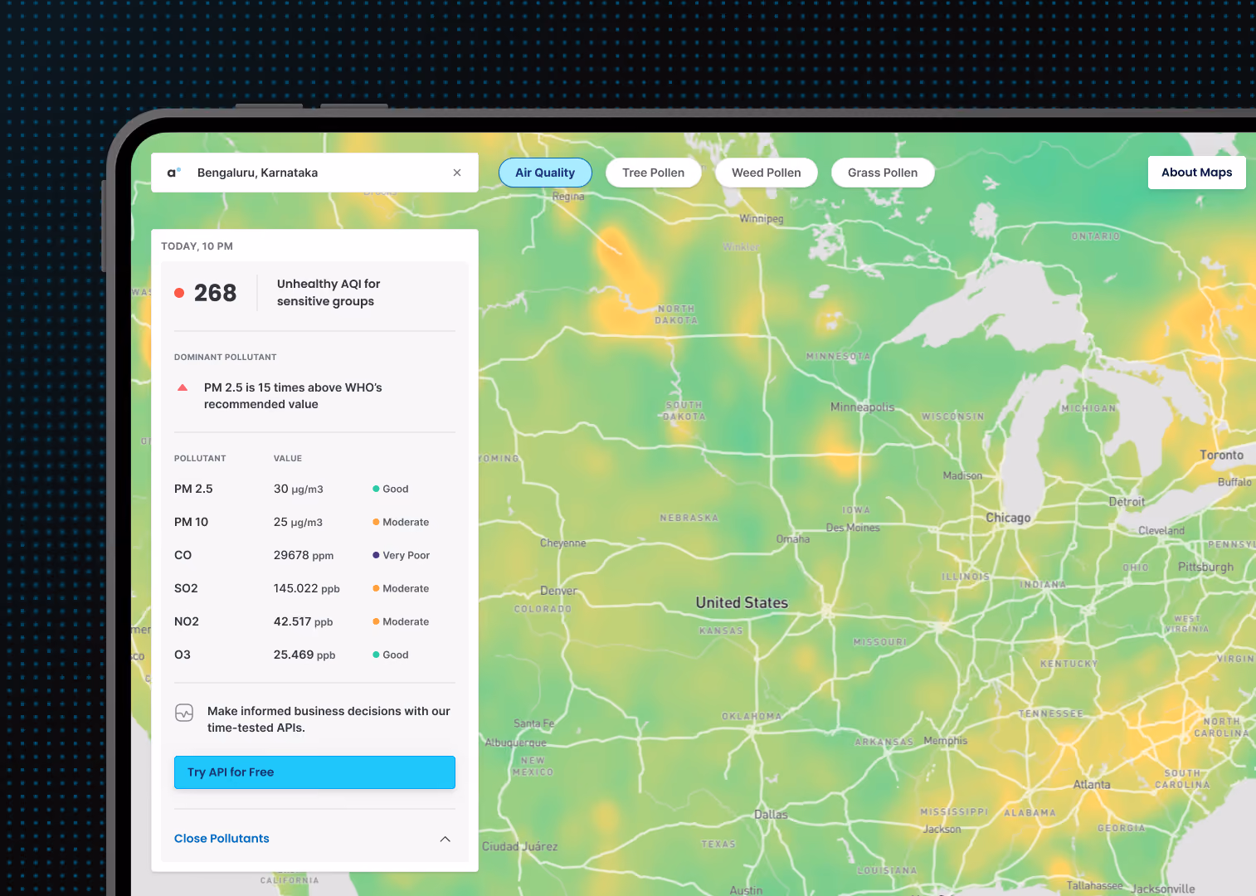Screen dimensions: 1256x896
Task: Click the 29678 ppm CO value
Action: pyautogui.click(x=304, y=555)
